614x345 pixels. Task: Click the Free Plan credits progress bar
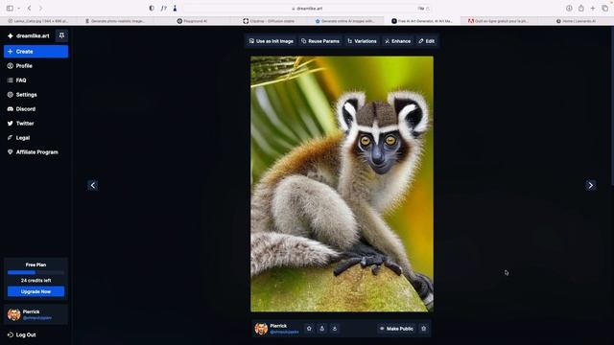point(35,272)
